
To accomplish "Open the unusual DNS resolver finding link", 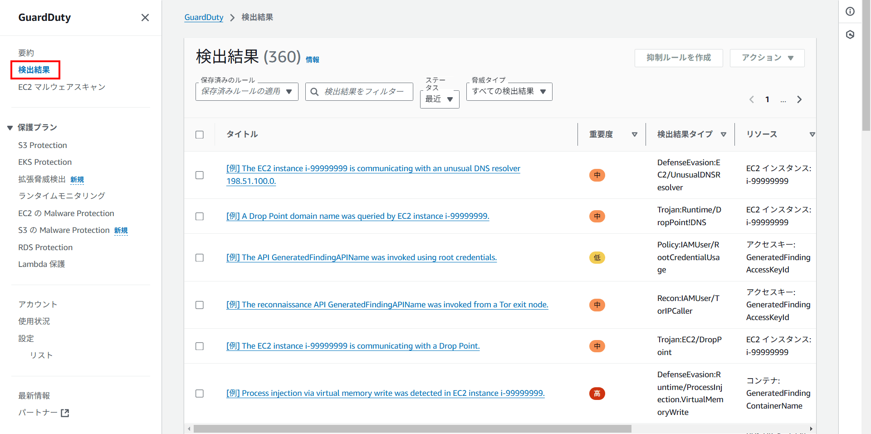I will [373, 175].
